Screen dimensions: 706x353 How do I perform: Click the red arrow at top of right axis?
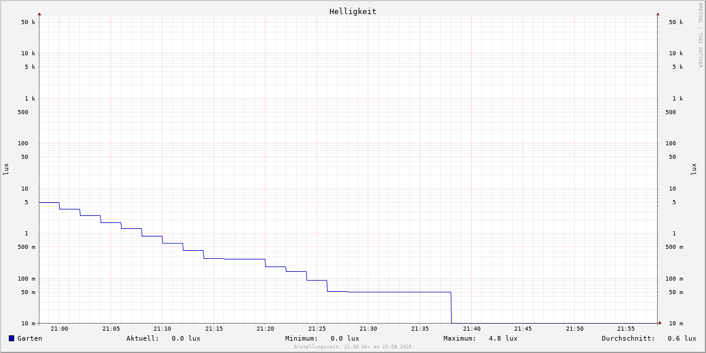click(658, 14)
